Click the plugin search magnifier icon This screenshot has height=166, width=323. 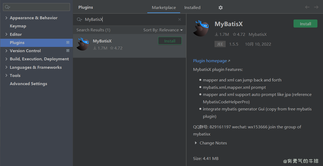tap(79, 19)
